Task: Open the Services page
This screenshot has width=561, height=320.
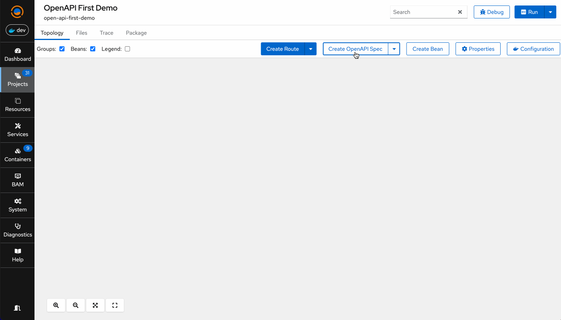Action: click(18, 130)
